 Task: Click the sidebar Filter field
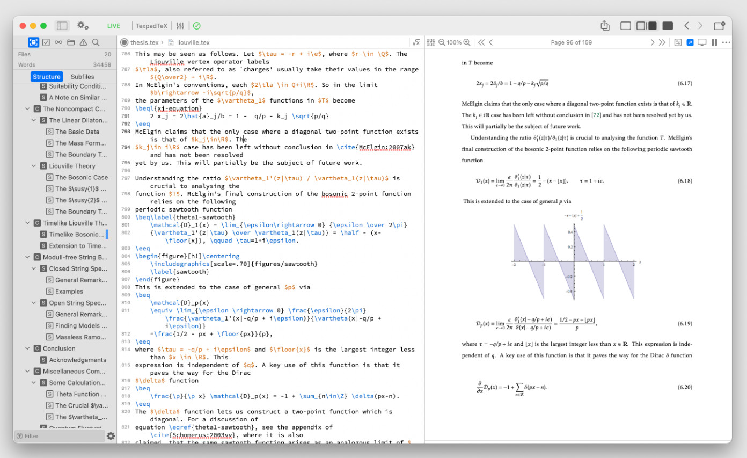click(x=59, y=436)
